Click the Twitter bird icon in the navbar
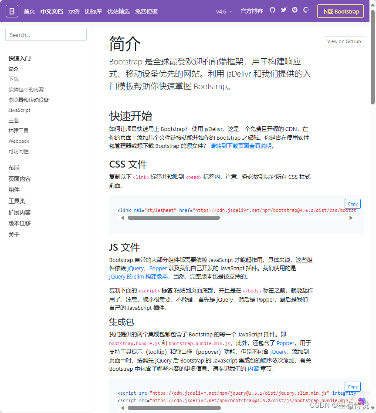Viewport: 376px width, 413px height. (283, 11)
